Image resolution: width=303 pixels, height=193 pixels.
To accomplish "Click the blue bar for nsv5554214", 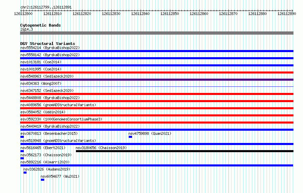I will [157, 51].
